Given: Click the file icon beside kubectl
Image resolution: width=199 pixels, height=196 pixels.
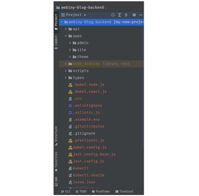Looking at the screenshot, I should click(70, 168).
